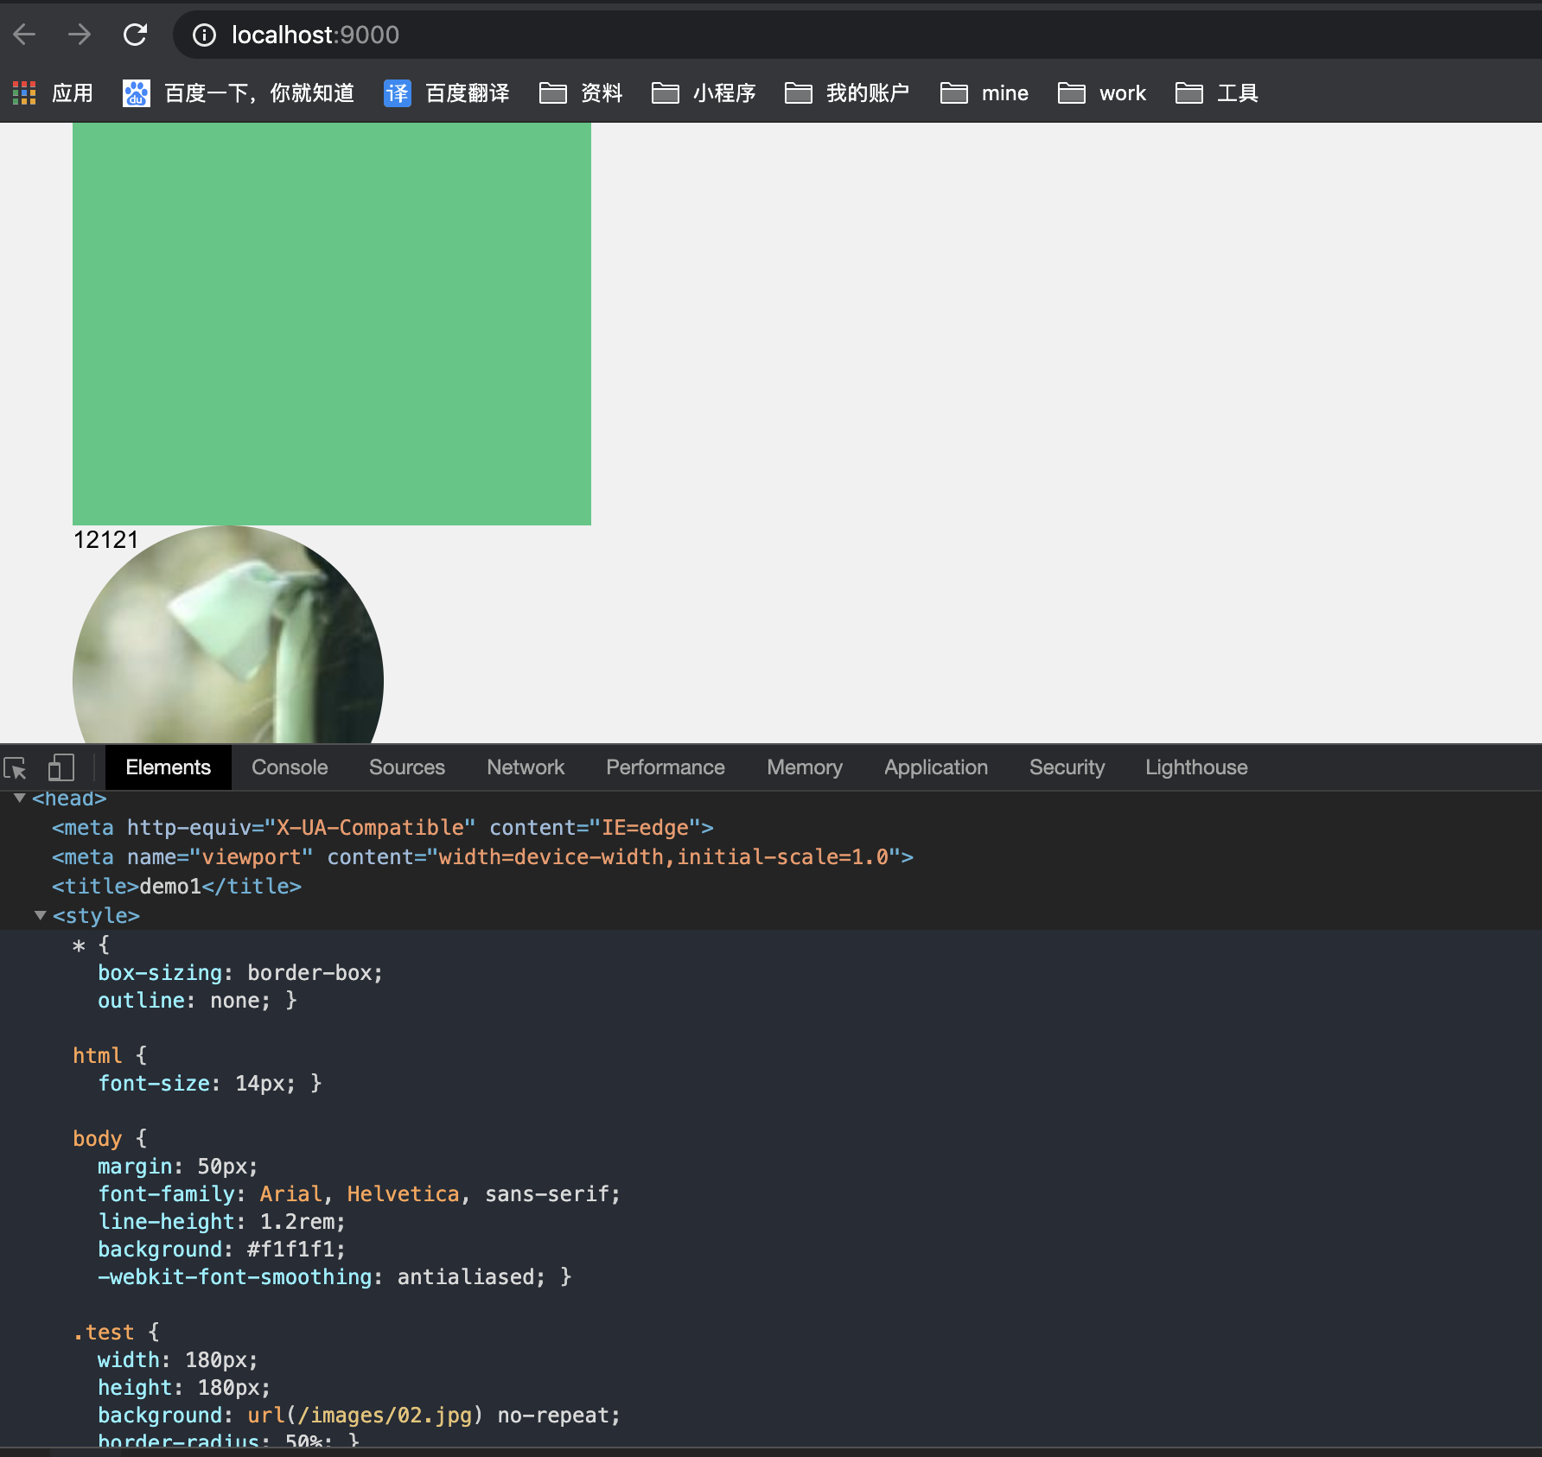Switch to the Memory tab
The image size is (1542, 1457).
tap(805, 767)
